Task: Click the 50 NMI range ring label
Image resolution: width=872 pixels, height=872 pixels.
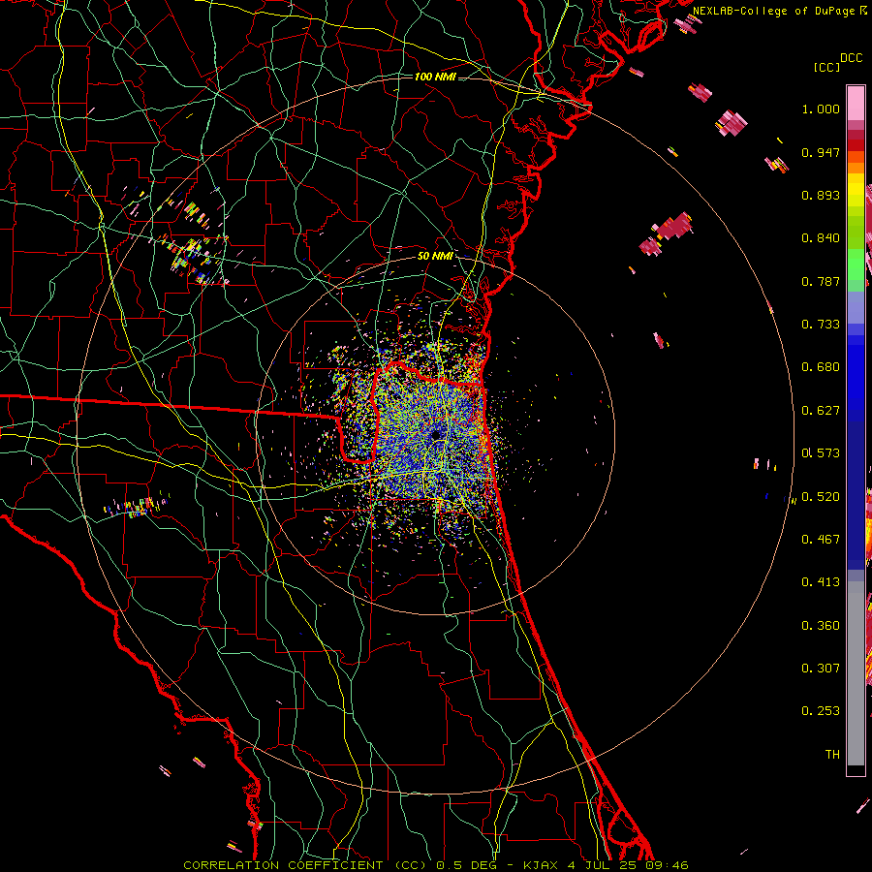Action: coord(435,256)
